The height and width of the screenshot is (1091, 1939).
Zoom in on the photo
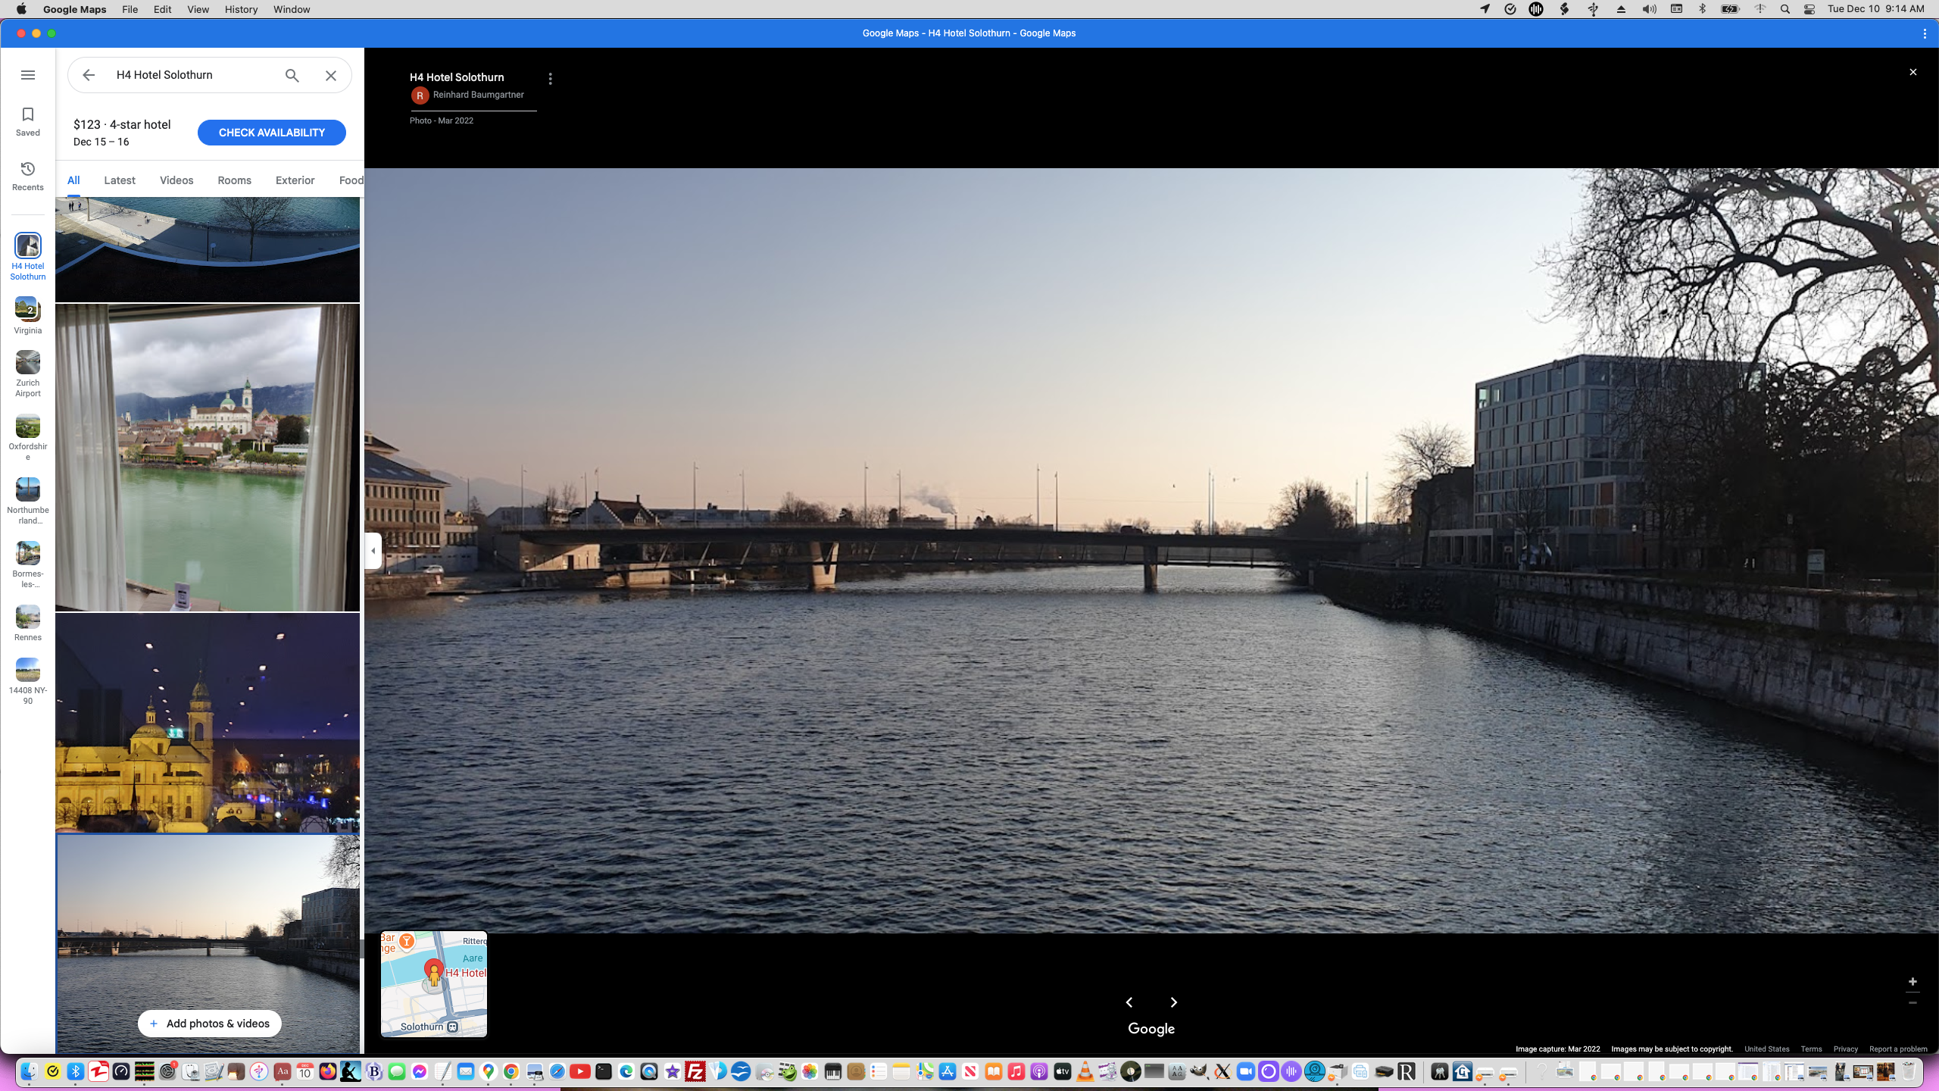point(1912,982)
